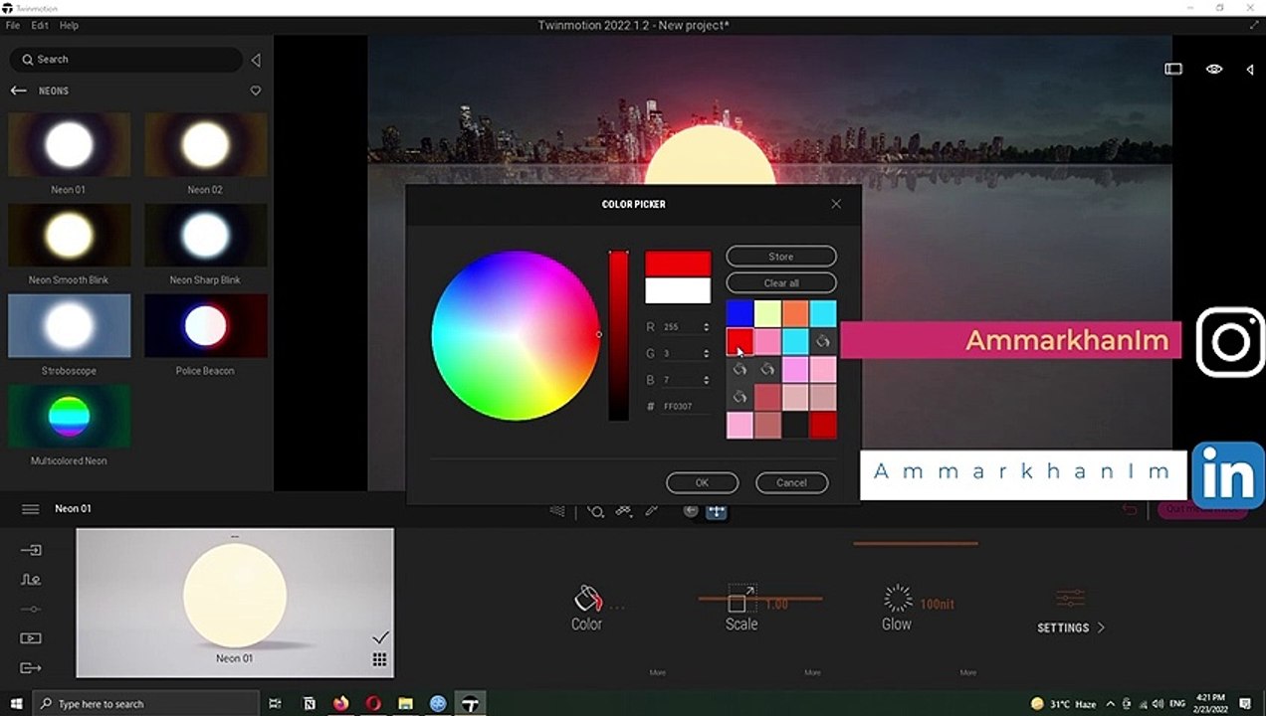Click the move gizmo toolbar icon
This screenshot has width=1266, height=716.
point(717,510)
